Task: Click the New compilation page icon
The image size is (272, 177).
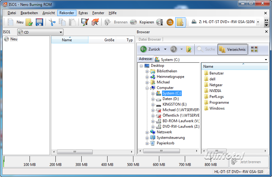Action: tap(10, 22)
